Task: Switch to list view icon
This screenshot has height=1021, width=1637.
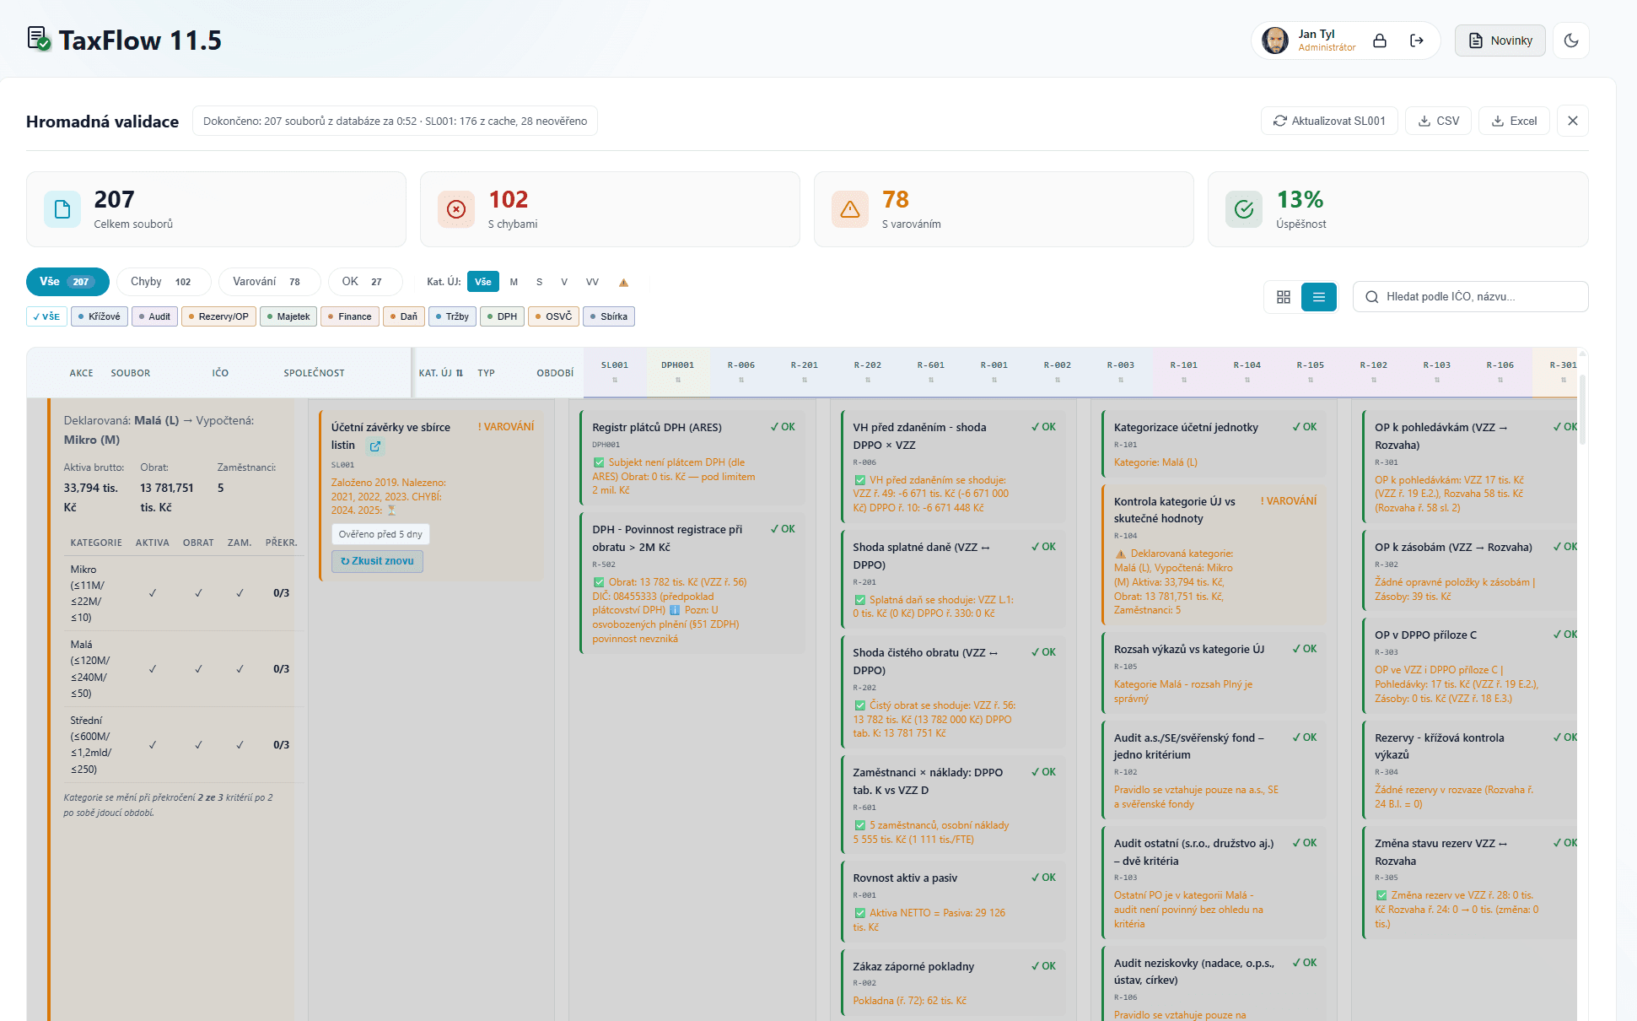Action: coord(1318,297)
